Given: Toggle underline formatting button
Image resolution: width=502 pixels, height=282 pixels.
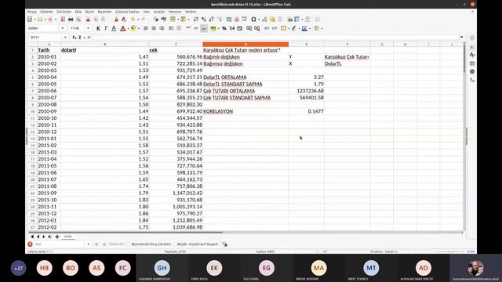Looking at the screenshot, I should (x=114, y=28).
